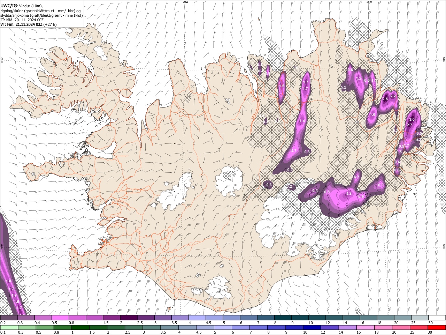Click the '30' label in top legend row
This screenshot has width=446, height=335.
coord(431,323)
